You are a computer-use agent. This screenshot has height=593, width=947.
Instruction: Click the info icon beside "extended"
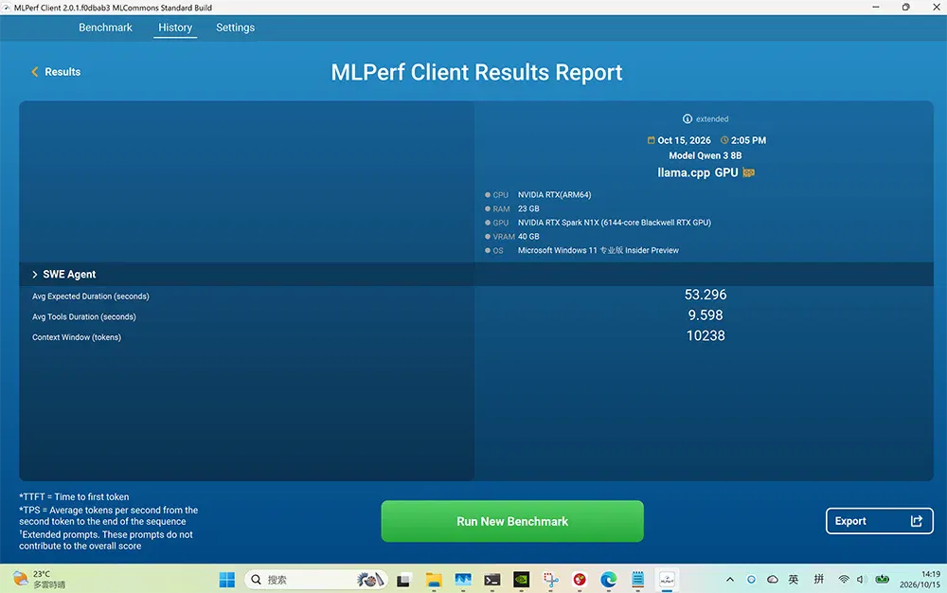pyautogui.click(x=687, y=119)
